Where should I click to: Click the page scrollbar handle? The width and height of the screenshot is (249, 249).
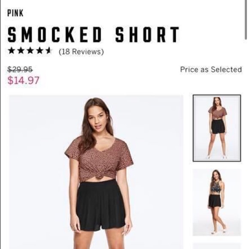coord(246,19)
